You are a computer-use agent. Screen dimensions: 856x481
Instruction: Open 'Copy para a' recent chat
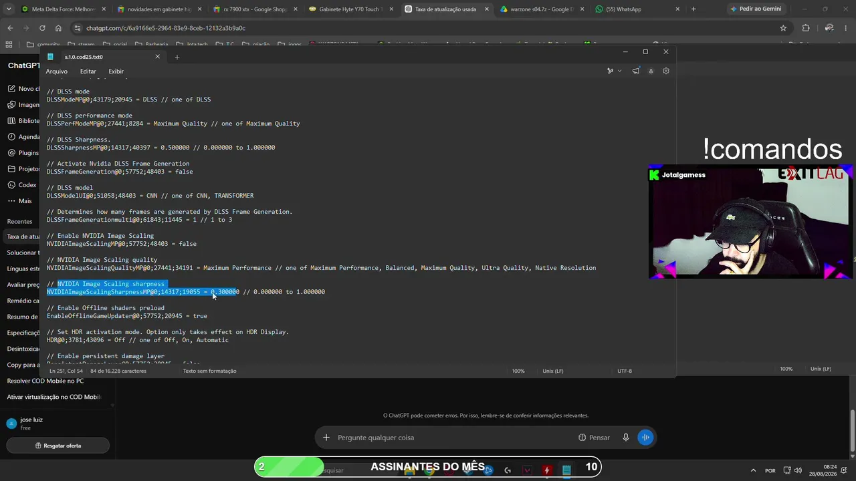pyautogui.click(x=23, y=365)
